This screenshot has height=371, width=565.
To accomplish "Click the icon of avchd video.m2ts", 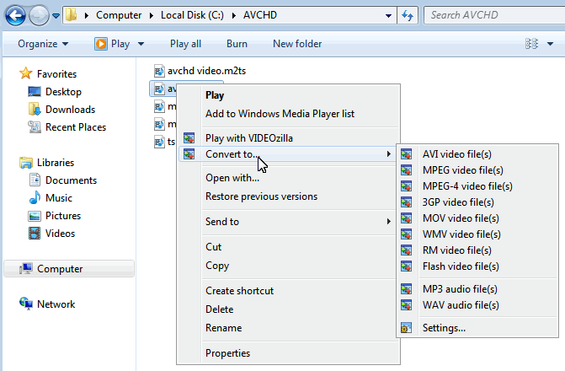I will pos(159,71).
